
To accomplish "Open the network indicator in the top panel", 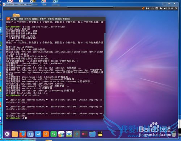I will (x=161, y=8).
